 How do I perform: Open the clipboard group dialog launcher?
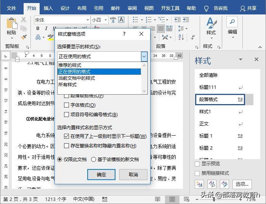pos(28,47)
